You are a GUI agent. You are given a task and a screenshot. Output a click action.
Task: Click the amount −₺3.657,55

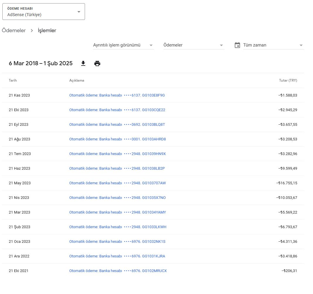288,125
